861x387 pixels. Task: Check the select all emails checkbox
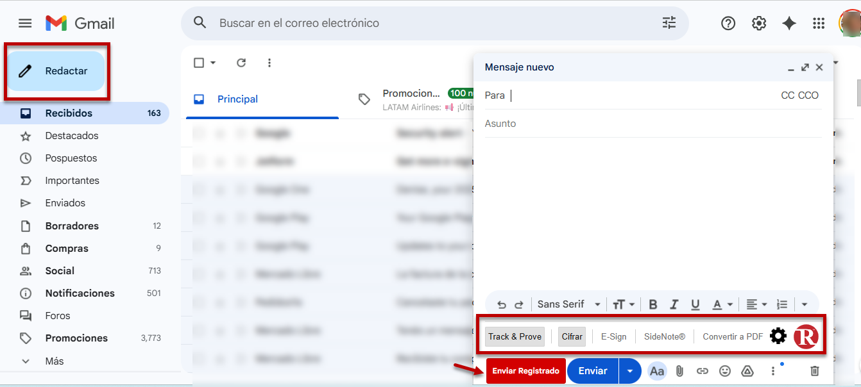199,63
